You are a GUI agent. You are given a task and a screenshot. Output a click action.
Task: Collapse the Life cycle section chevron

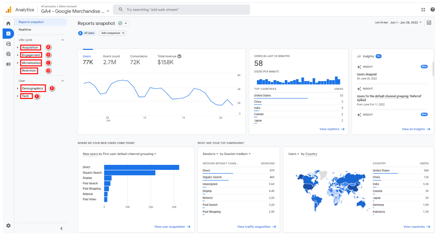(x=62, y=39)
